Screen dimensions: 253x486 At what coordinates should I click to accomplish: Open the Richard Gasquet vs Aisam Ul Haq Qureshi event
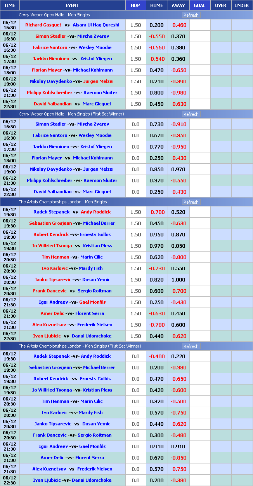pyautogui.click(x=72, y=25)
